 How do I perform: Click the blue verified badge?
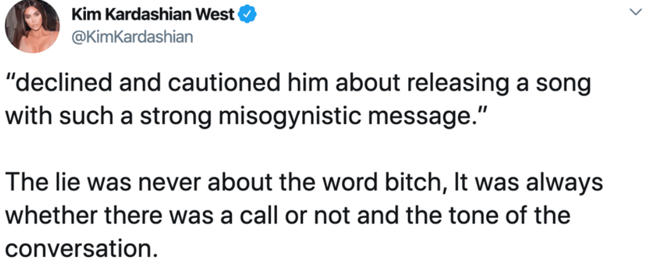click(x=248, y=15)
